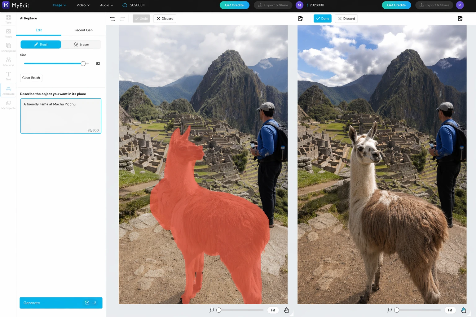
Task: Click the object description text box
Action: click(x=61, y=116)
